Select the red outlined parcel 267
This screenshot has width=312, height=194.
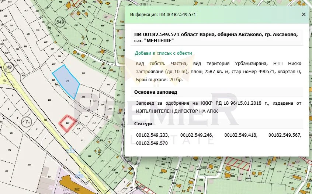67,123
